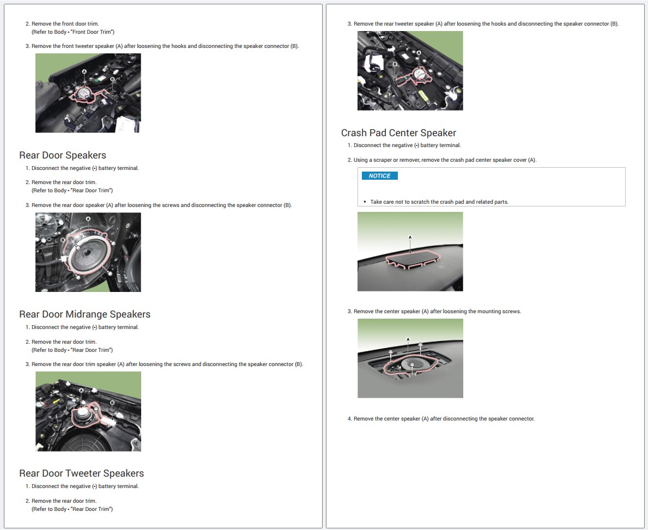Image resolution: width=648 pixels, height=530 pixels.
Task: Click battery terminal step under Crash Pad Center Speaker
Action: (407, 145)
